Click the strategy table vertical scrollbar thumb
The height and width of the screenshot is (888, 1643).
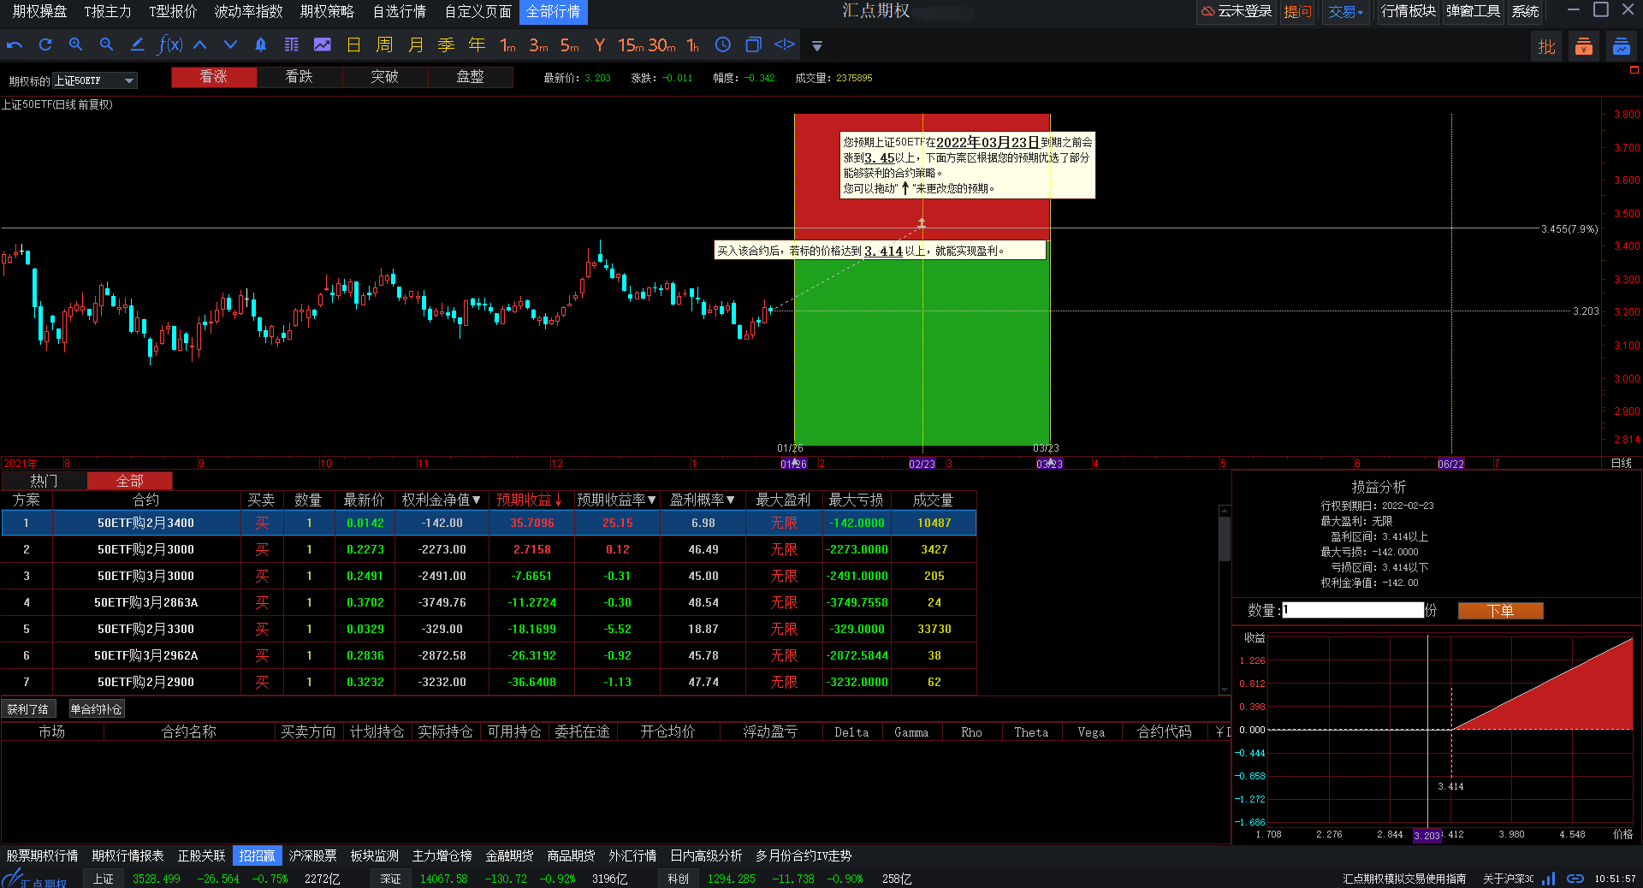coord(1225,539)
